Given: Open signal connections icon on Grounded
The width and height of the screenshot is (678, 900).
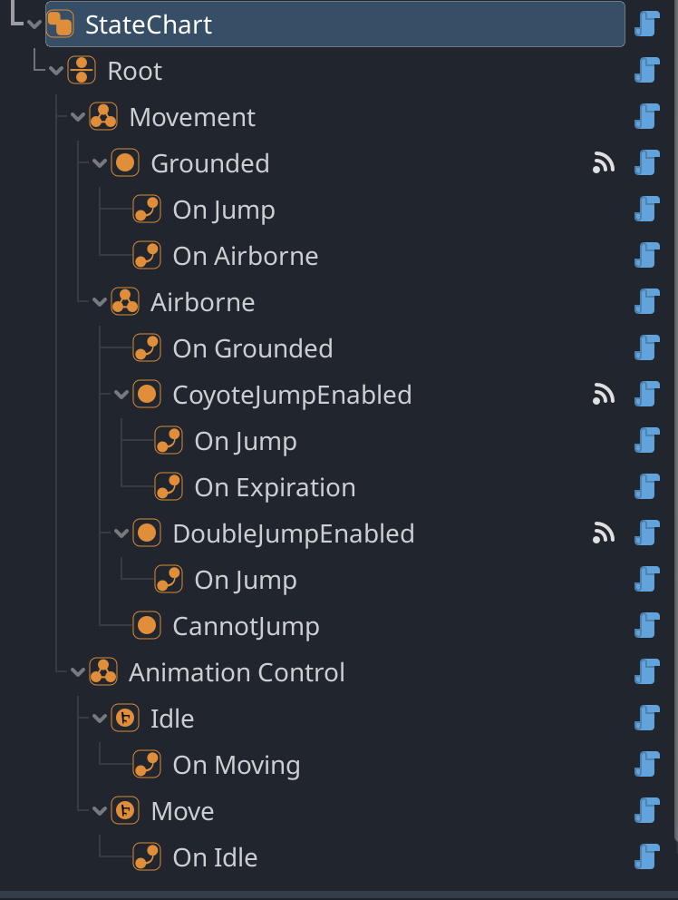Looking at the screenshot, I should [x=604, y=163].
